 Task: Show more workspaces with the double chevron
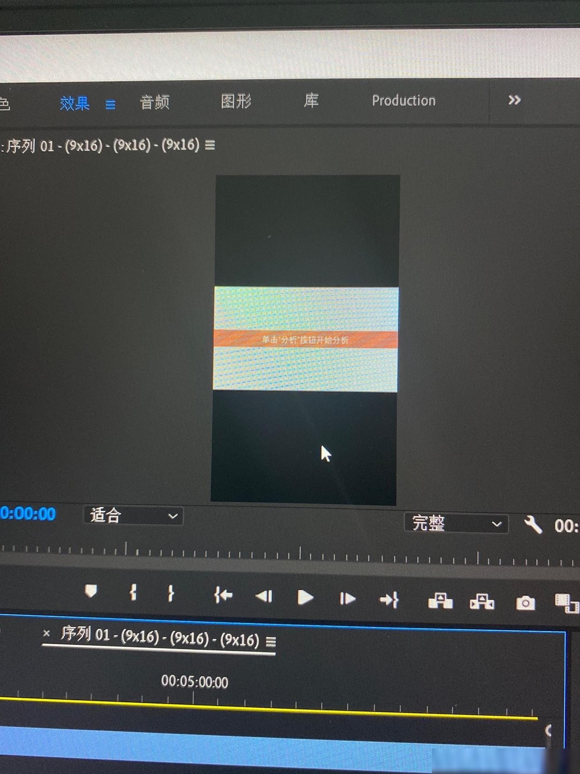515,100
